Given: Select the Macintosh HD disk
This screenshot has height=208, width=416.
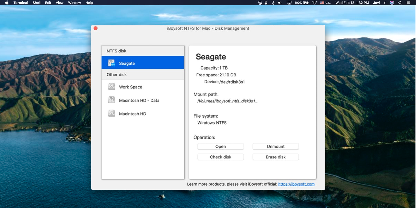Looking at the screenshot, I should click(x=143, y=114).
